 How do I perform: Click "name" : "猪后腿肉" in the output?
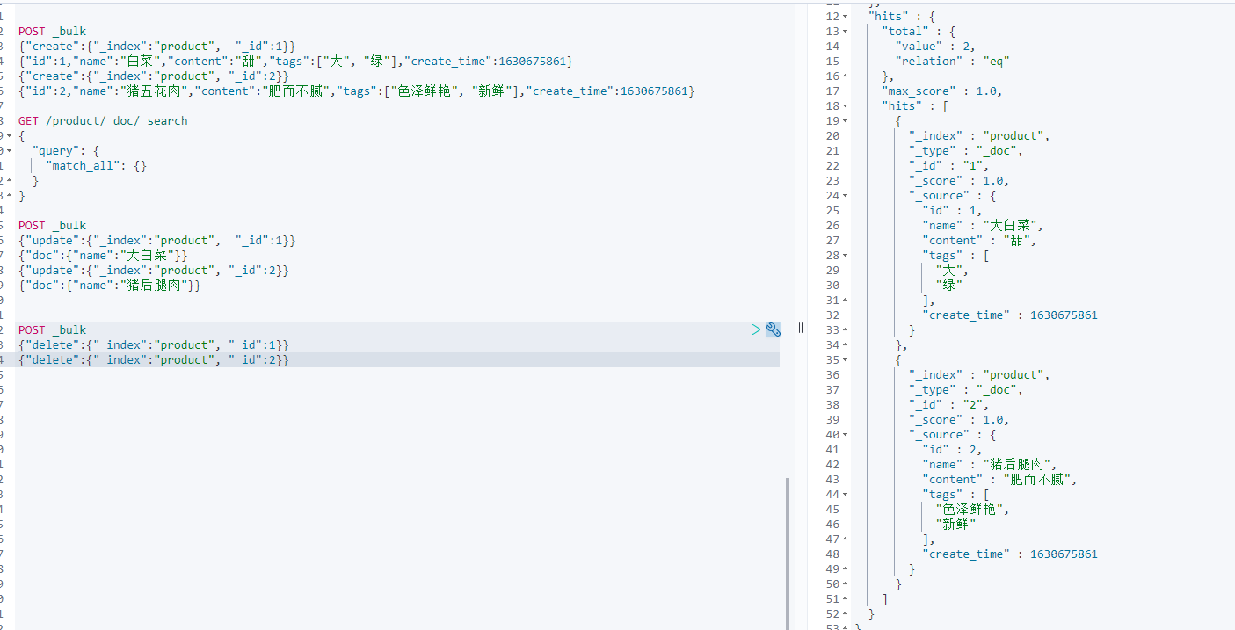990,464
